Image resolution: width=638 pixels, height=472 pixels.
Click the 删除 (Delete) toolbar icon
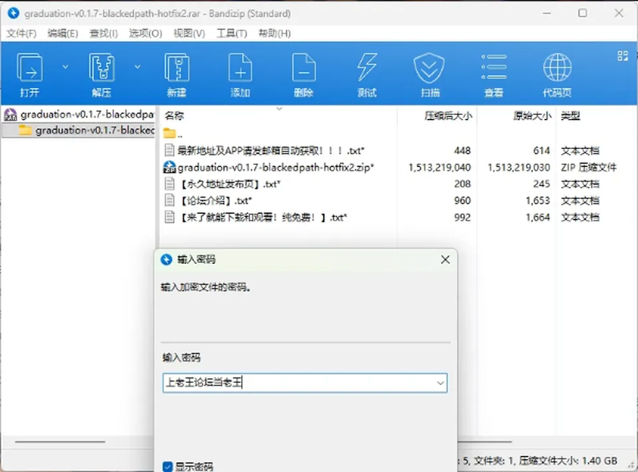point(304,74)
